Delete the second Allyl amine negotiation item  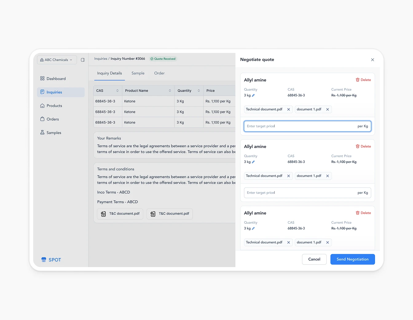click(363, 146)
